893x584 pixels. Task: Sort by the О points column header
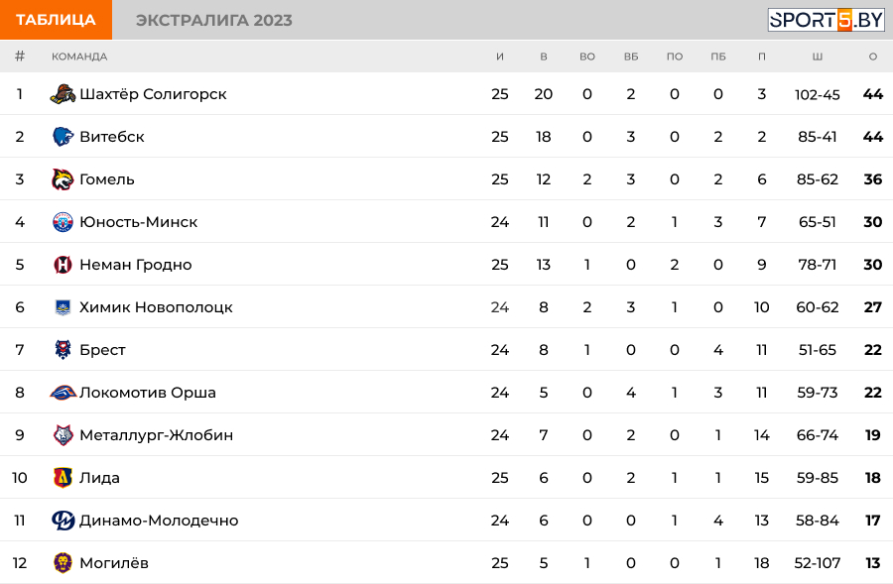873,57
